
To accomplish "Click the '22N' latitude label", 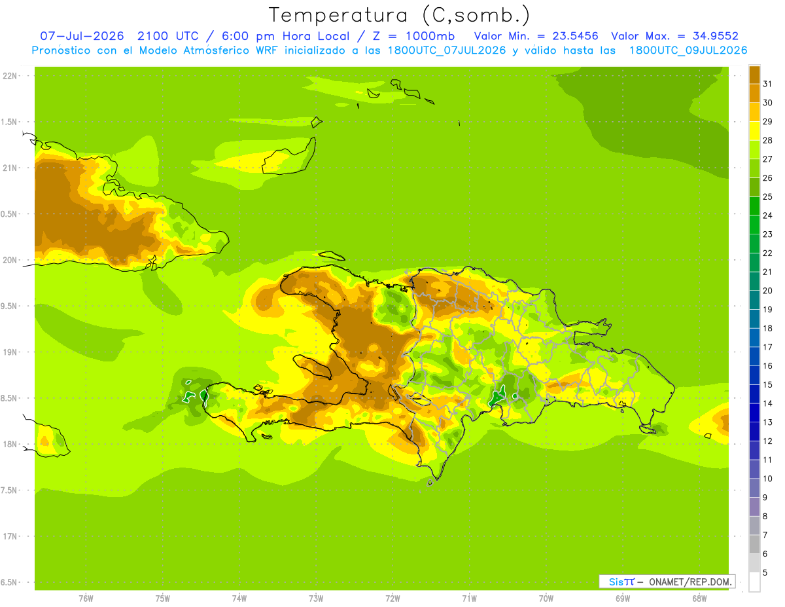I will click(x=11, y=76).
